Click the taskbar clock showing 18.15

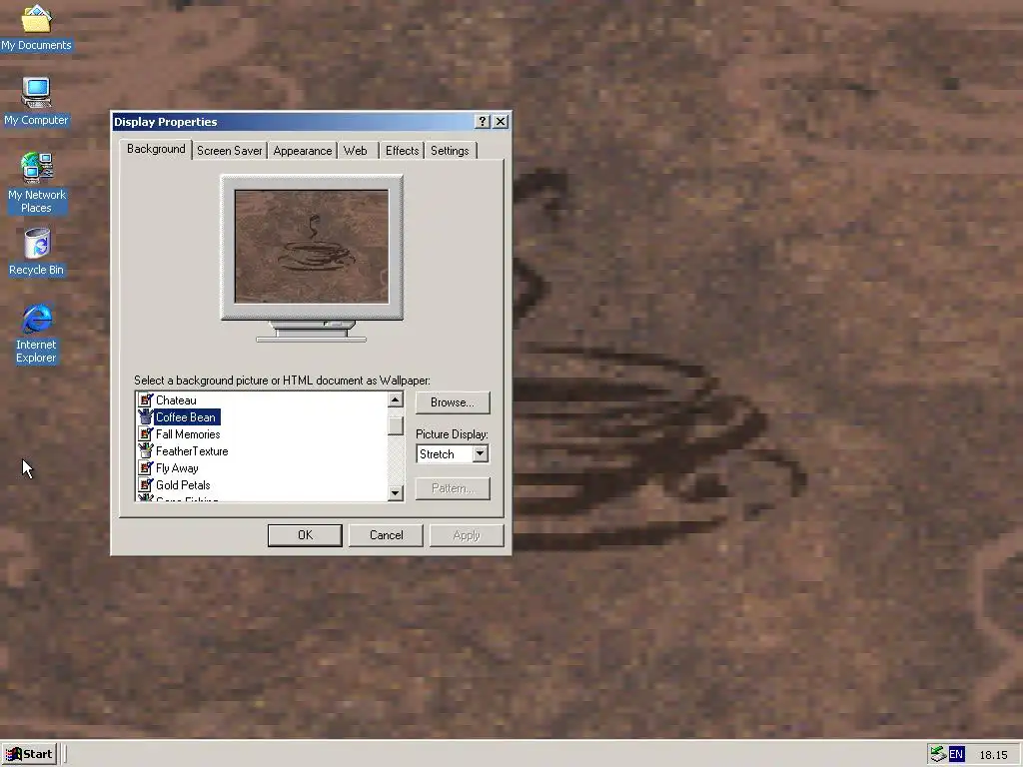pyautogui.click(x=993, y=755)
